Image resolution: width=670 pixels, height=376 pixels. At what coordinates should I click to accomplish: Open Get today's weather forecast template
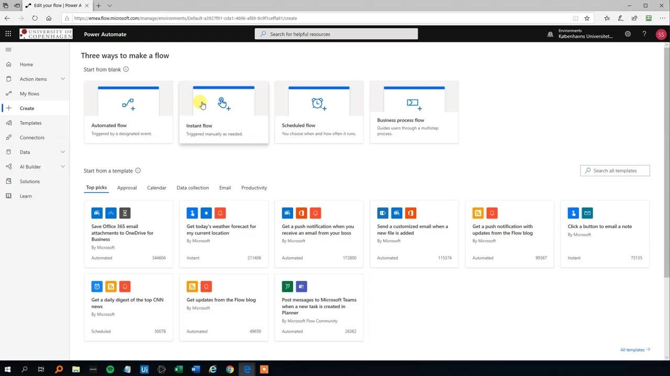coord(224,233)
